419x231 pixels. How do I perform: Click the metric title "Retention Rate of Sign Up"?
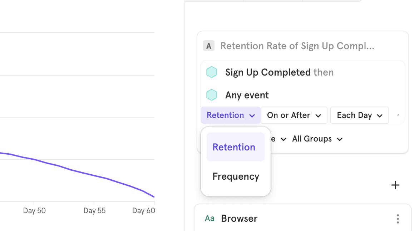click(x=297, y=46)
